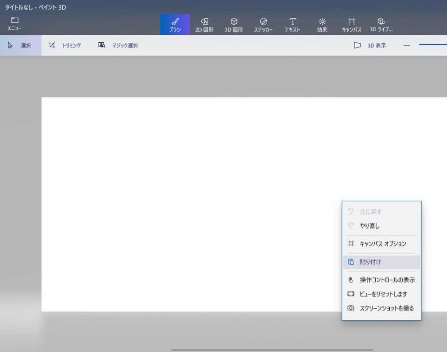The width and height of the screenshot is (447, 352).
Task: Choose ビューをリセットします menu entry
Action: click(381, 294)
